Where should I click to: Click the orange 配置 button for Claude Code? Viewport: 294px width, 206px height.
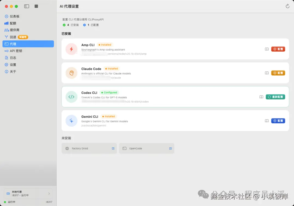278,73
